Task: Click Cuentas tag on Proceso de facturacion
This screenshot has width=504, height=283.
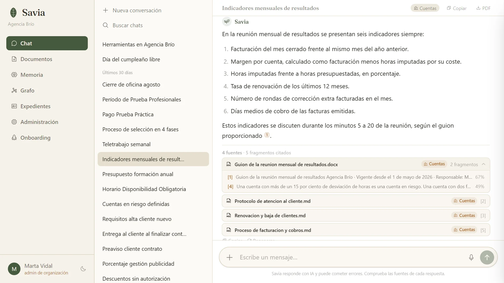Action: coord(465,230)
